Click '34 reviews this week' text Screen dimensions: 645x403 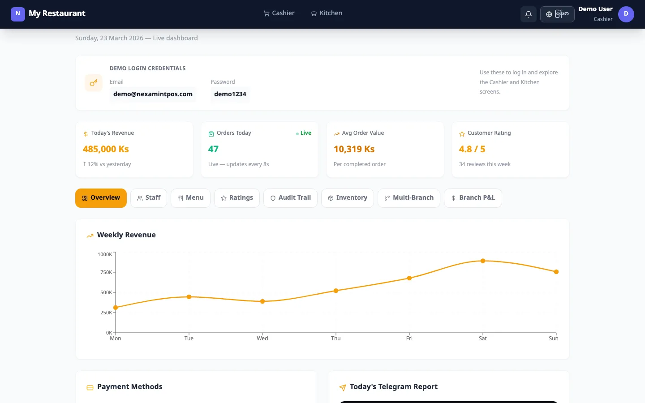point(485,164)
